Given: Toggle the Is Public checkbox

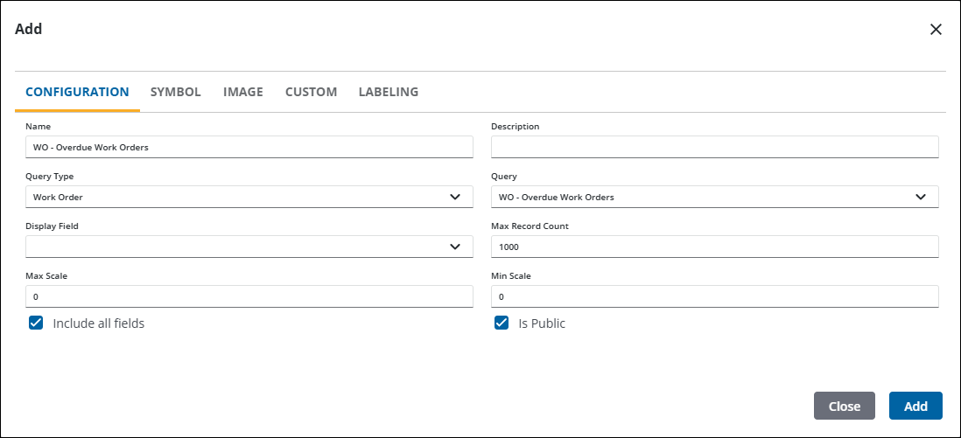Looking at the screenshot, I should pyautogui.click(x=502, y=323).
